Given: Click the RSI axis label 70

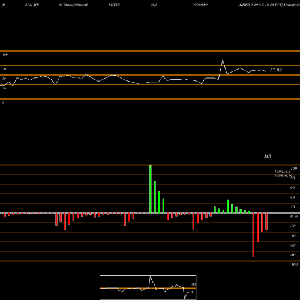Looking at the screenshot, I should (4, 69).
